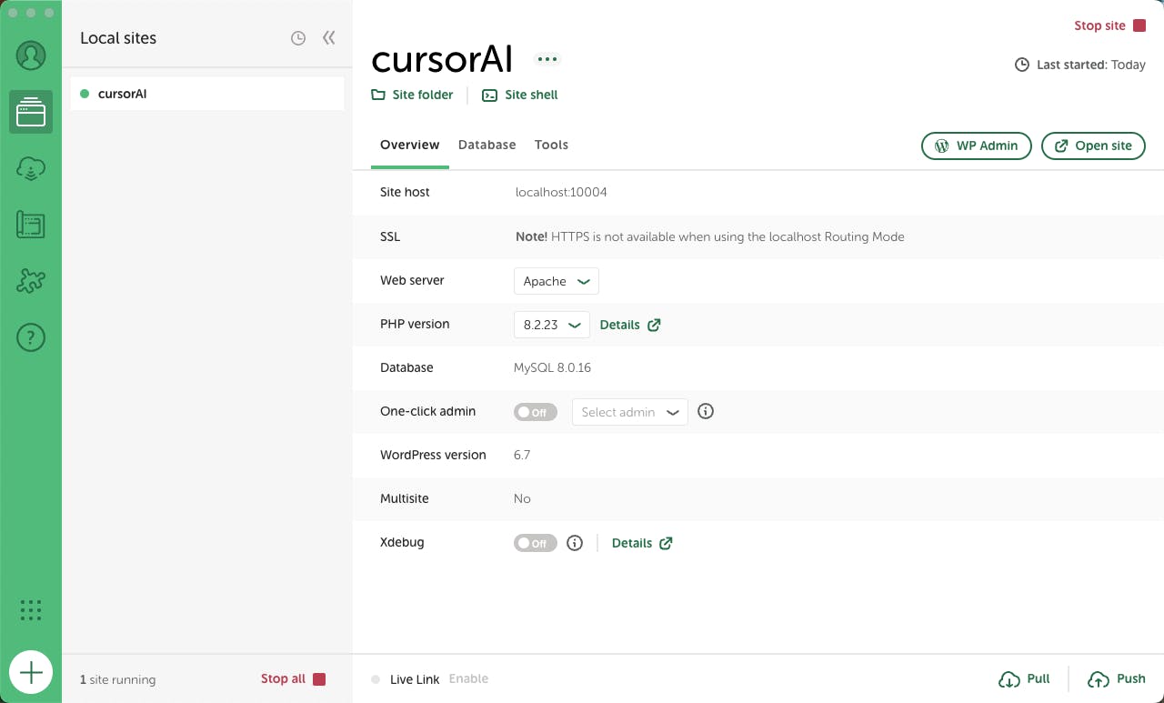1164x703 pixels.
Task: Toggle One-click admin switch
Action: pyautogui.click(x=536, y=412)
